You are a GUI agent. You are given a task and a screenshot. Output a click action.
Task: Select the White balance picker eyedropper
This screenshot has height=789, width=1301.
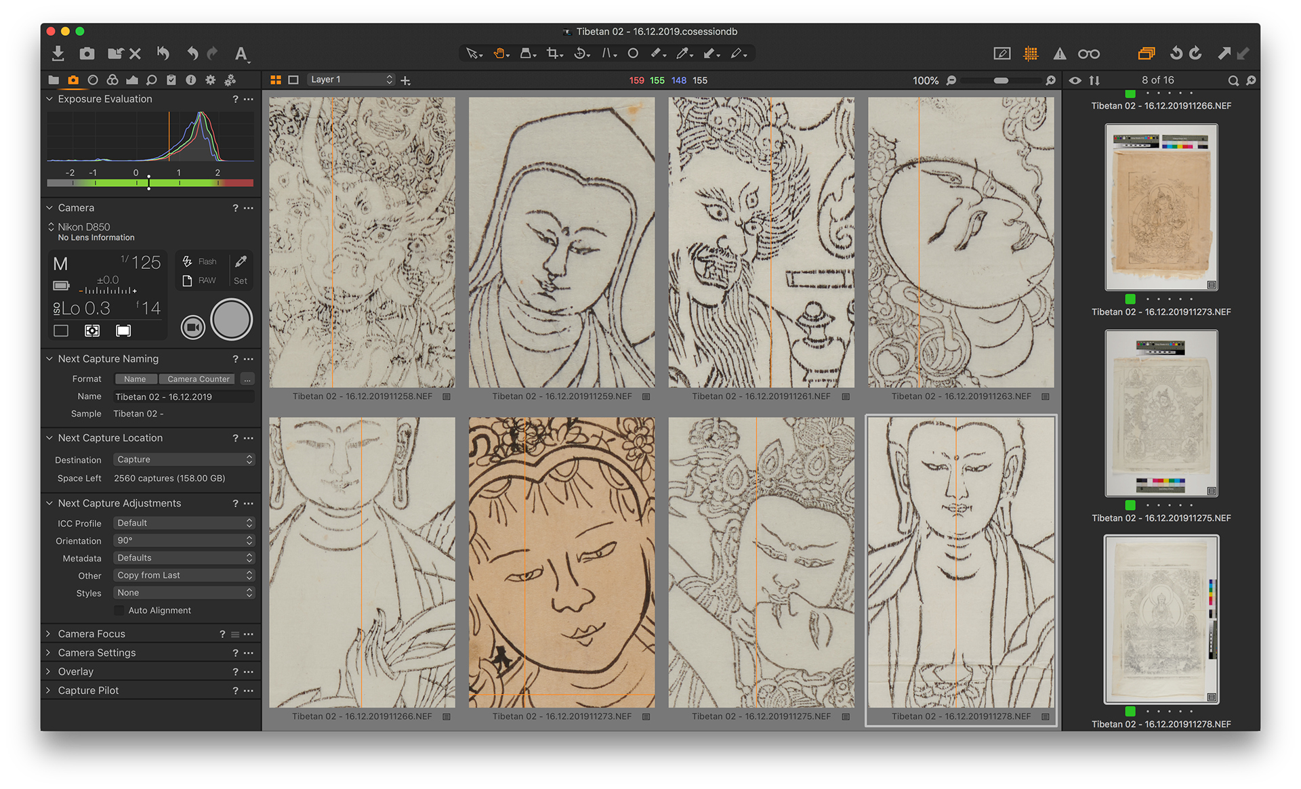(x=684, y=54)
